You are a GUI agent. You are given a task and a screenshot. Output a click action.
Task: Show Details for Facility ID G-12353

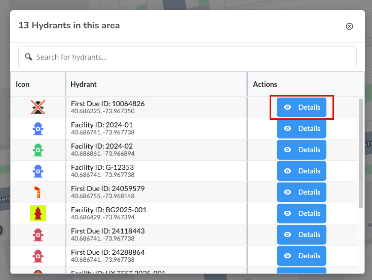coord(302,171)
